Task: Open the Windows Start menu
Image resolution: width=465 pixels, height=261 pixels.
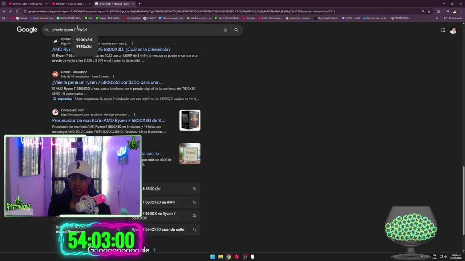Action: coord(213,257)
